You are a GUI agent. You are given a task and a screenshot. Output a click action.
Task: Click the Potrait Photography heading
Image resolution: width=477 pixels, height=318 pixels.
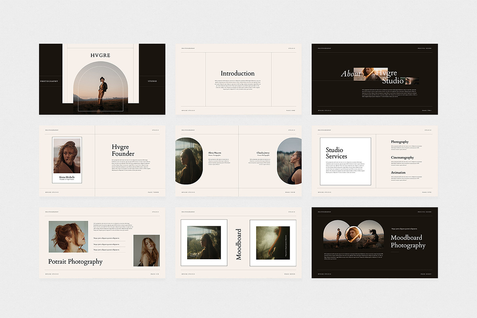76,262
